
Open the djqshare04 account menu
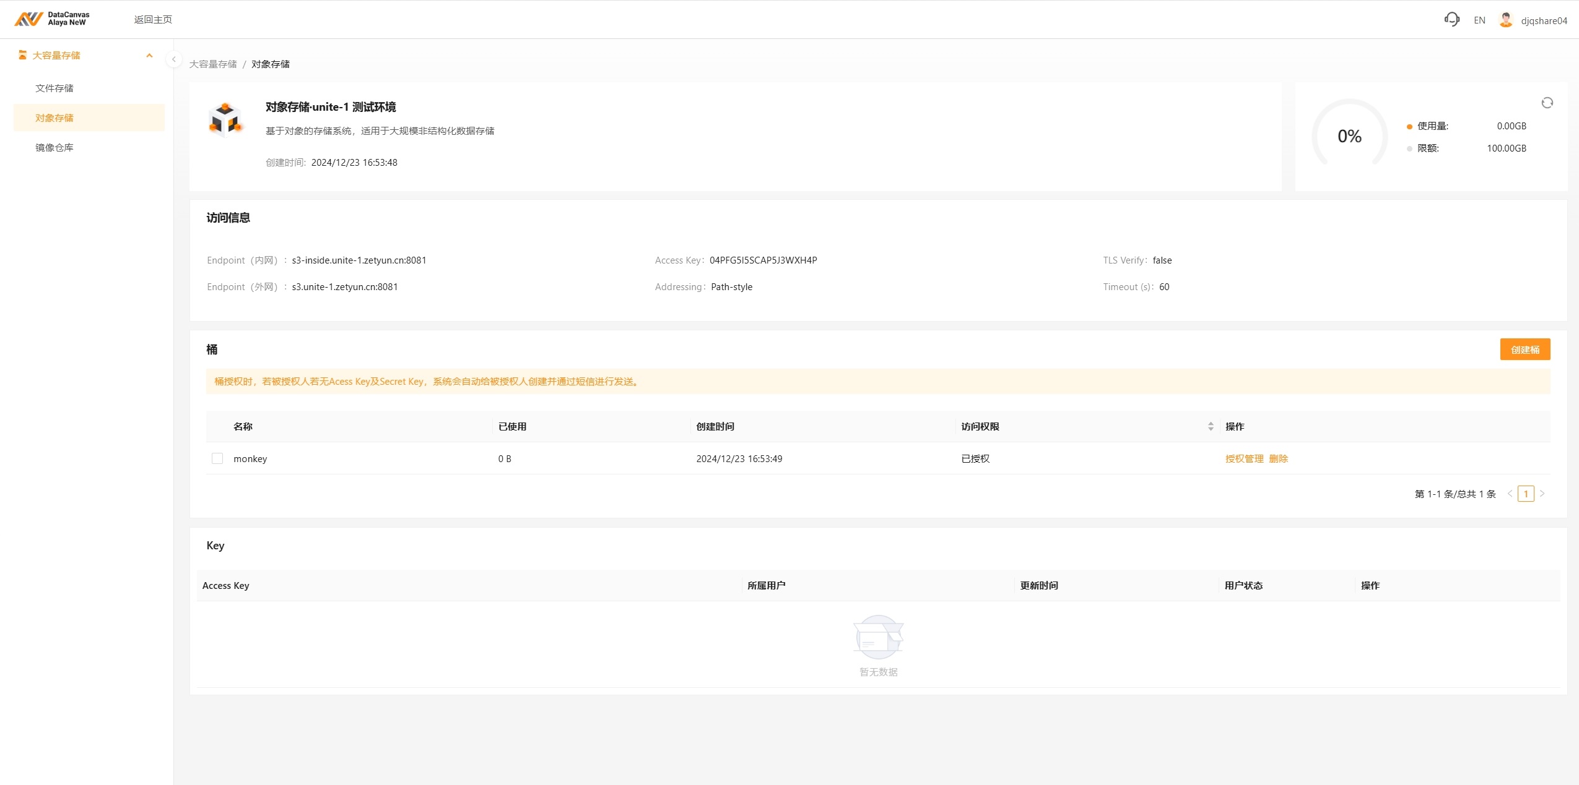[1544, 20]
